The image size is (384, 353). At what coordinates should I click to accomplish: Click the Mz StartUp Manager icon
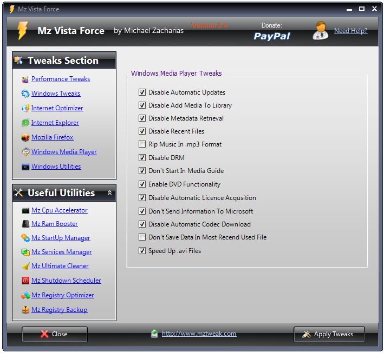pyautogui.click(x=25, y=238)
